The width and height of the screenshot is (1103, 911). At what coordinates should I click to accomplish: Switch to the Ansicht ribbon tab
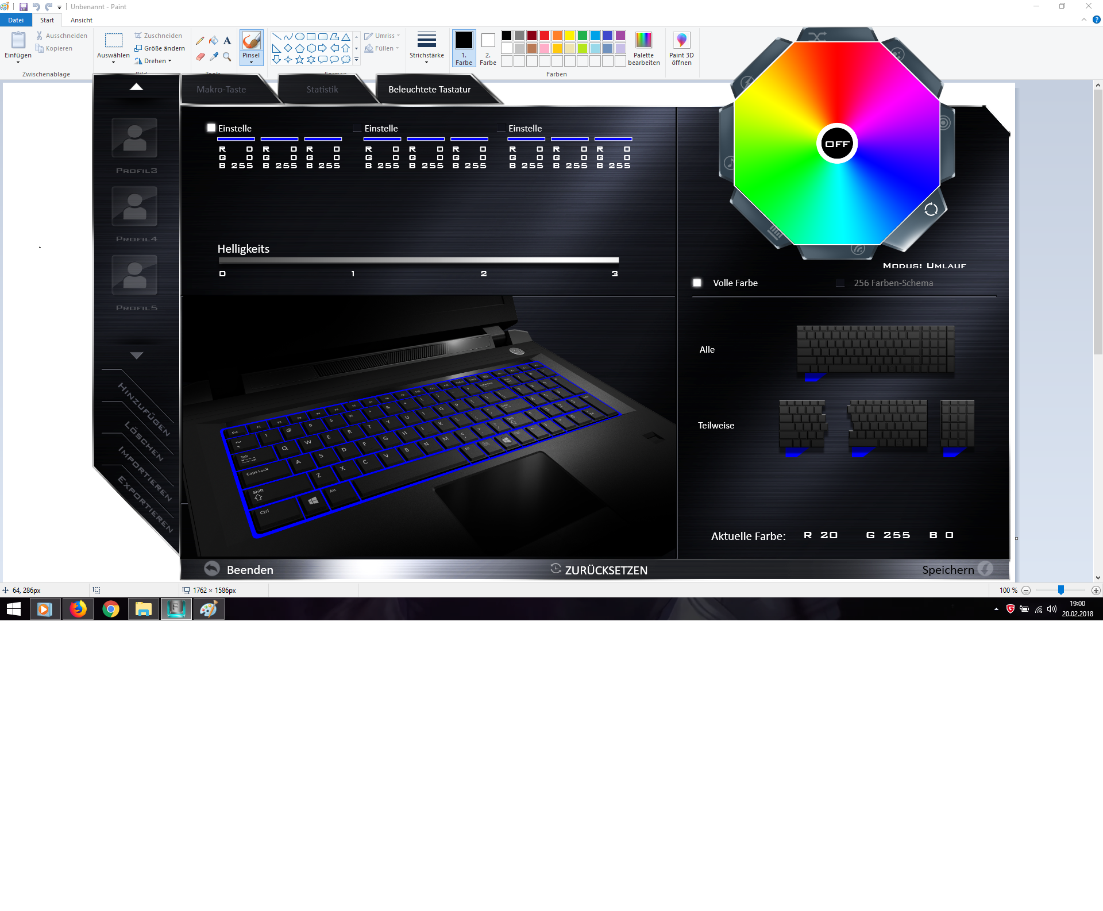click(x=82, y=20)
